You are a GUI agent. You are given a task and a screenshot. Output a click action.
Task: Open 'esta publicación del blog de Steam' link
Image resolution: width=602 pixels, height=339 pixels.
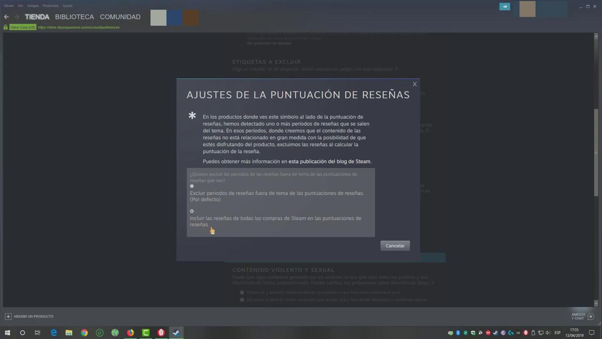(x=328, y=161)
